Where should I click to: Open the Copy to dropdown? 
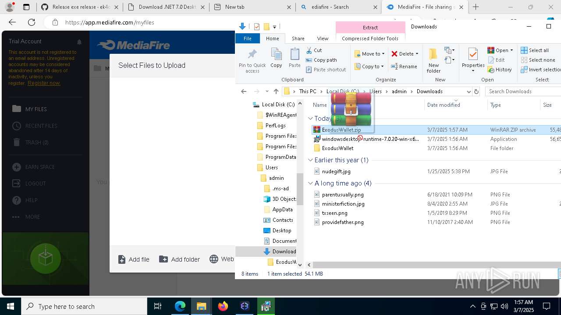[369, 66]
